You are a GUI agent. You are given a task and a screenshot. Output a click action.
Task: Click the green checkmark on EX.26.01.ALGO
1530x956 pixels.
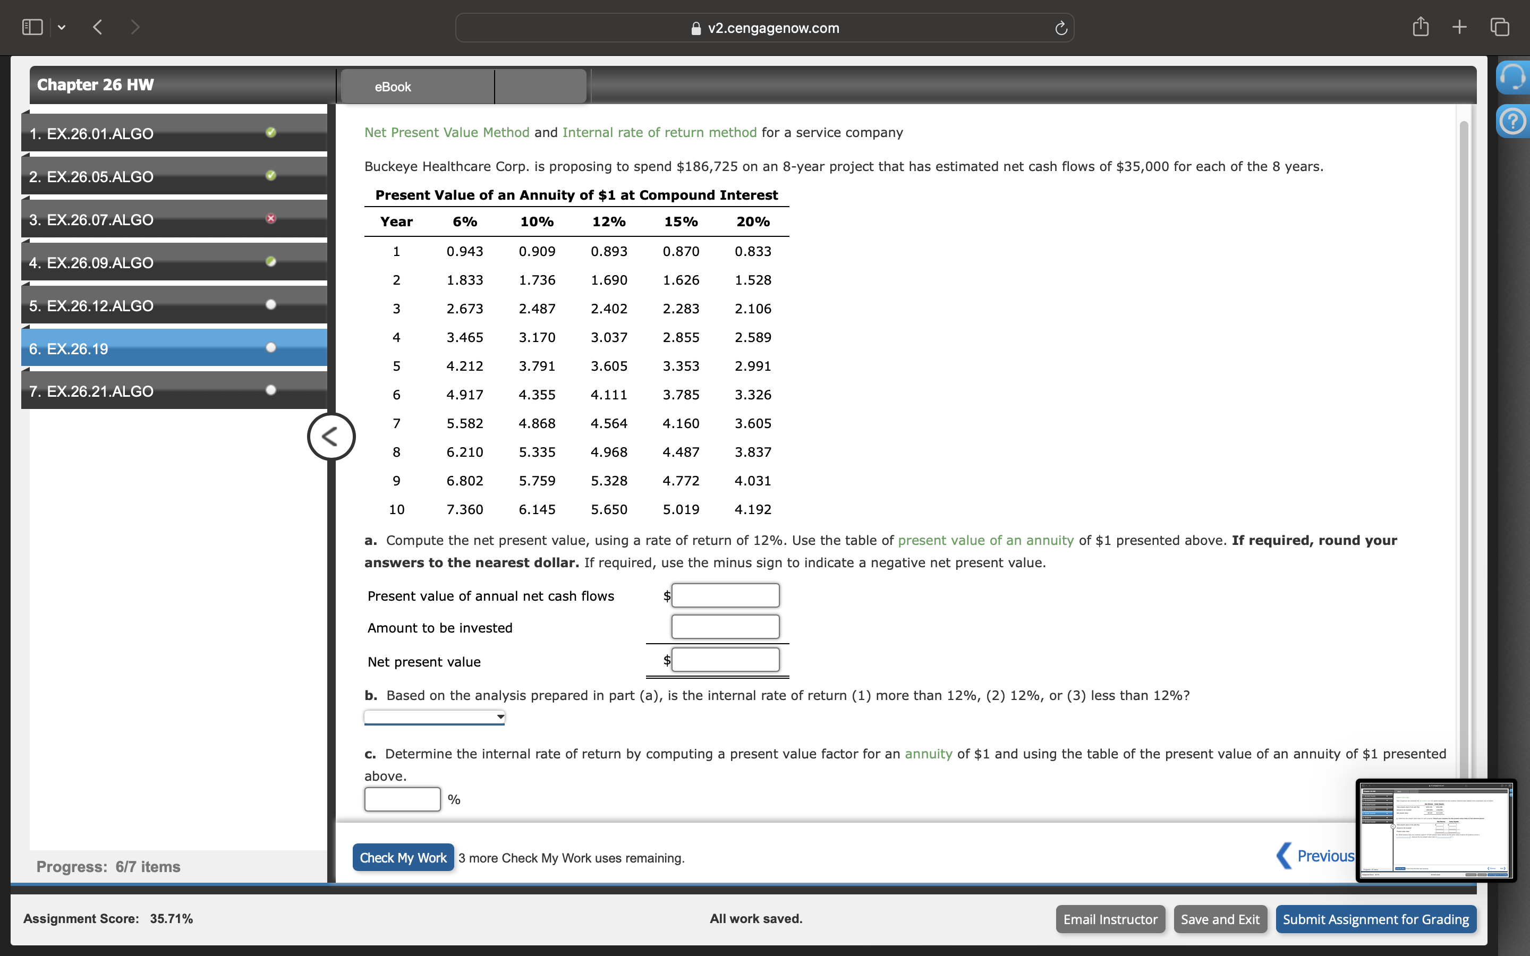[270, 132]
